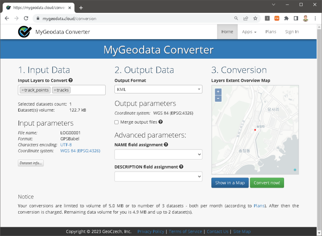Click the share page icon in address bar

(246, 18)
